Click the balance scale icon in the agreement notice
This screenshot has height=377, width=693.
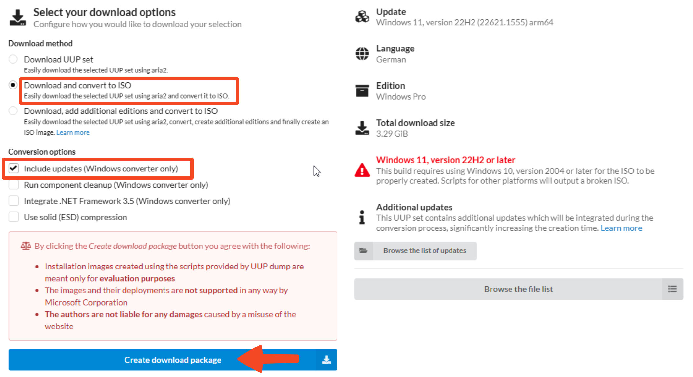click(26, 246)
